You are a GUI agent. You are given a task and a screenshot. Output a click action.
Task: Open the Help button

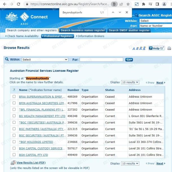pos(156,48)
